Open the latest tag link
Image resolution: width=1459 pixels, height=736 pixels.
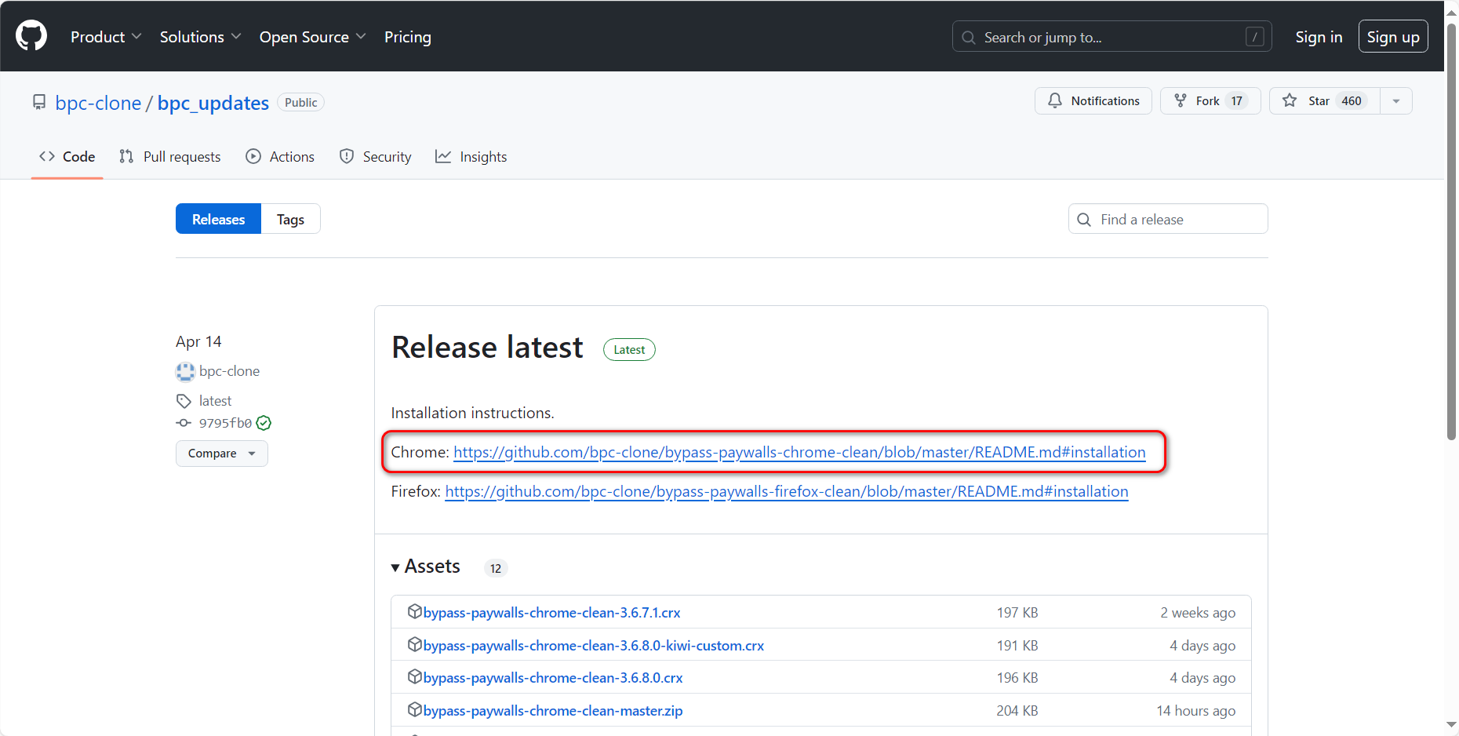point(215,401)
